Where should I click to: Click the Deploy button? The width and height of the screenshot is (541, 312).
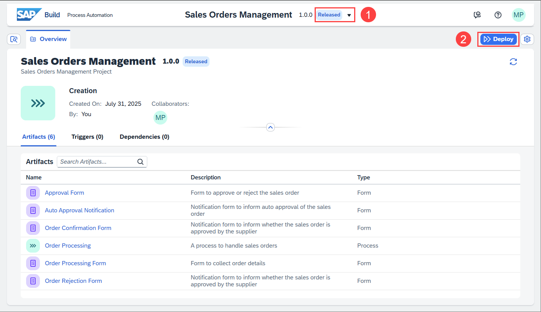coord(498,39)
